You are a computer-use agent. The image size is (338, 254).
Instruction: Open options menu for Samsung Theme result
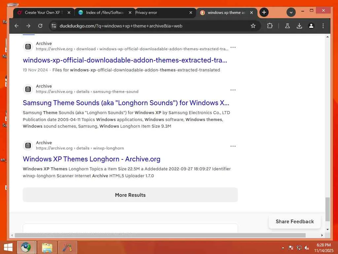click(233, 90)
